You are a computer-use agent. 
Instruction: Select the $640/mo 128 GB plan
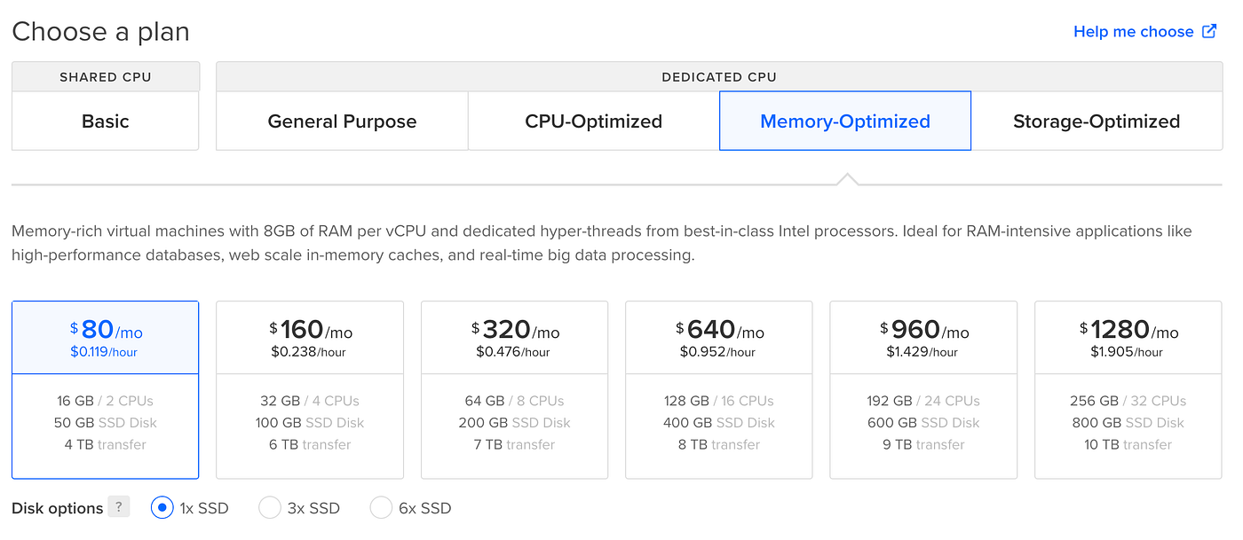(718, 390)
